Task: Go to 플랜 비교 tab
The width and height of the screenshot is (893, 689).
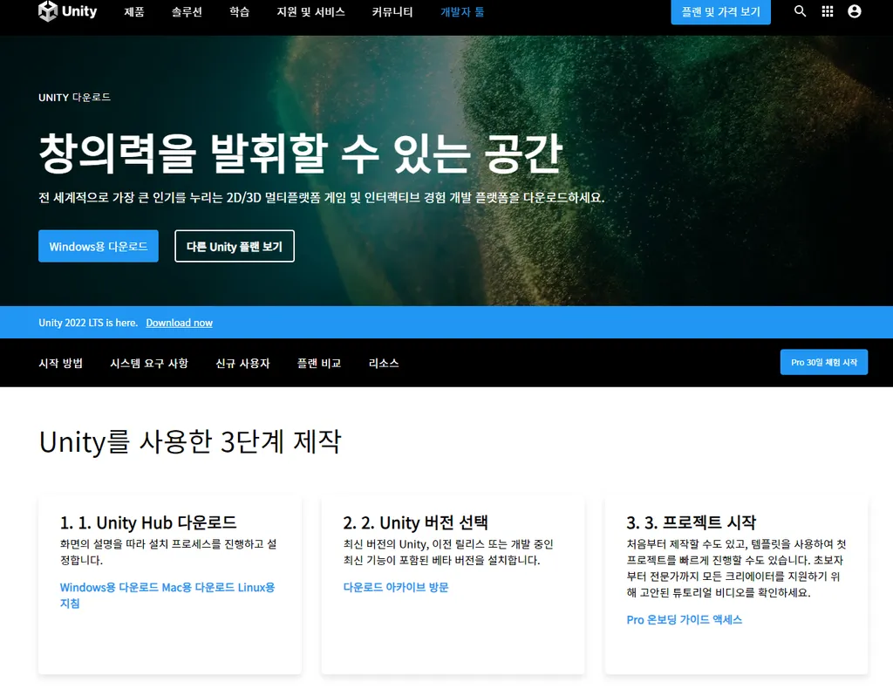Action: pyautogui.click(x=319, y=364)
